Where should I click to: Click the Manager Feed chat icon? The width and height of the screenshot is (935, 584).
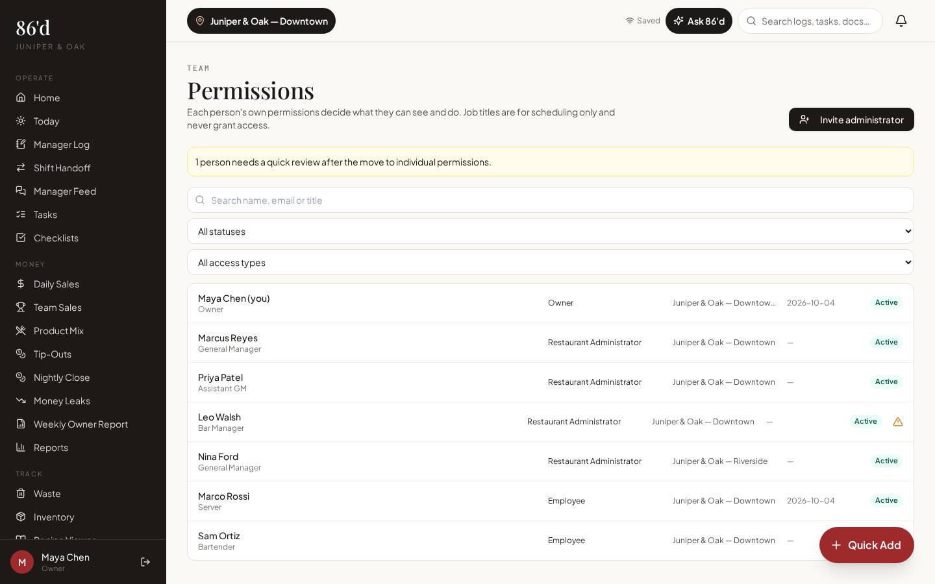[21, 191]
